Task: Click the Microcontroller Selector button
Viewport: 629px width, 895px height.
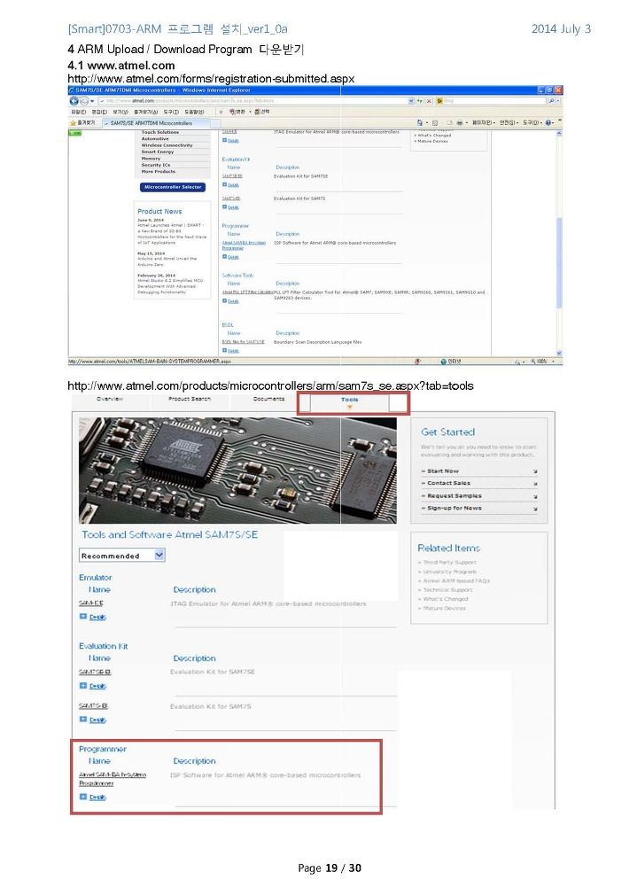Action: click(x=173, y=187)
